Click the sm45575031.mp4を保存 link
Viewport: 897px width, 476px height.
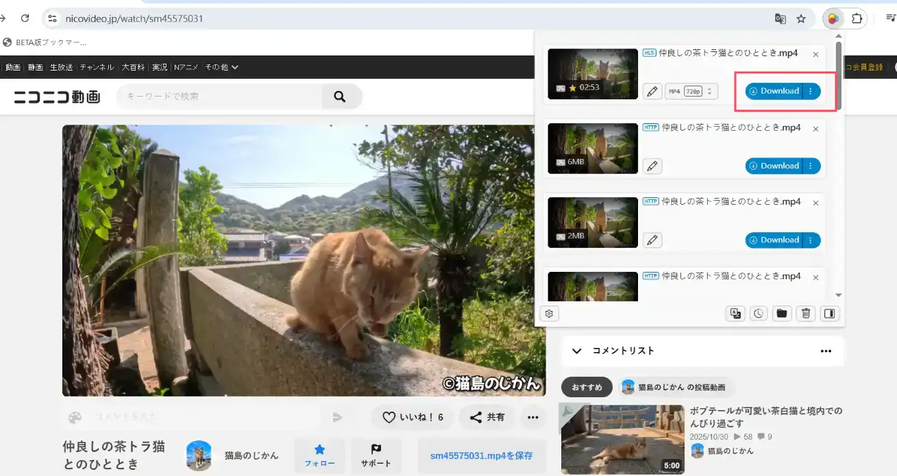click(x=482, y=455)
